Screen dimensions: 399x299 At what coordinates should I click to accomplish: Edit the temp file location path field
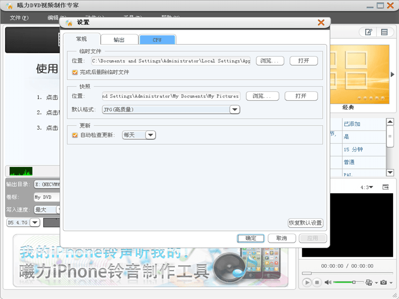tap(171, 61)
